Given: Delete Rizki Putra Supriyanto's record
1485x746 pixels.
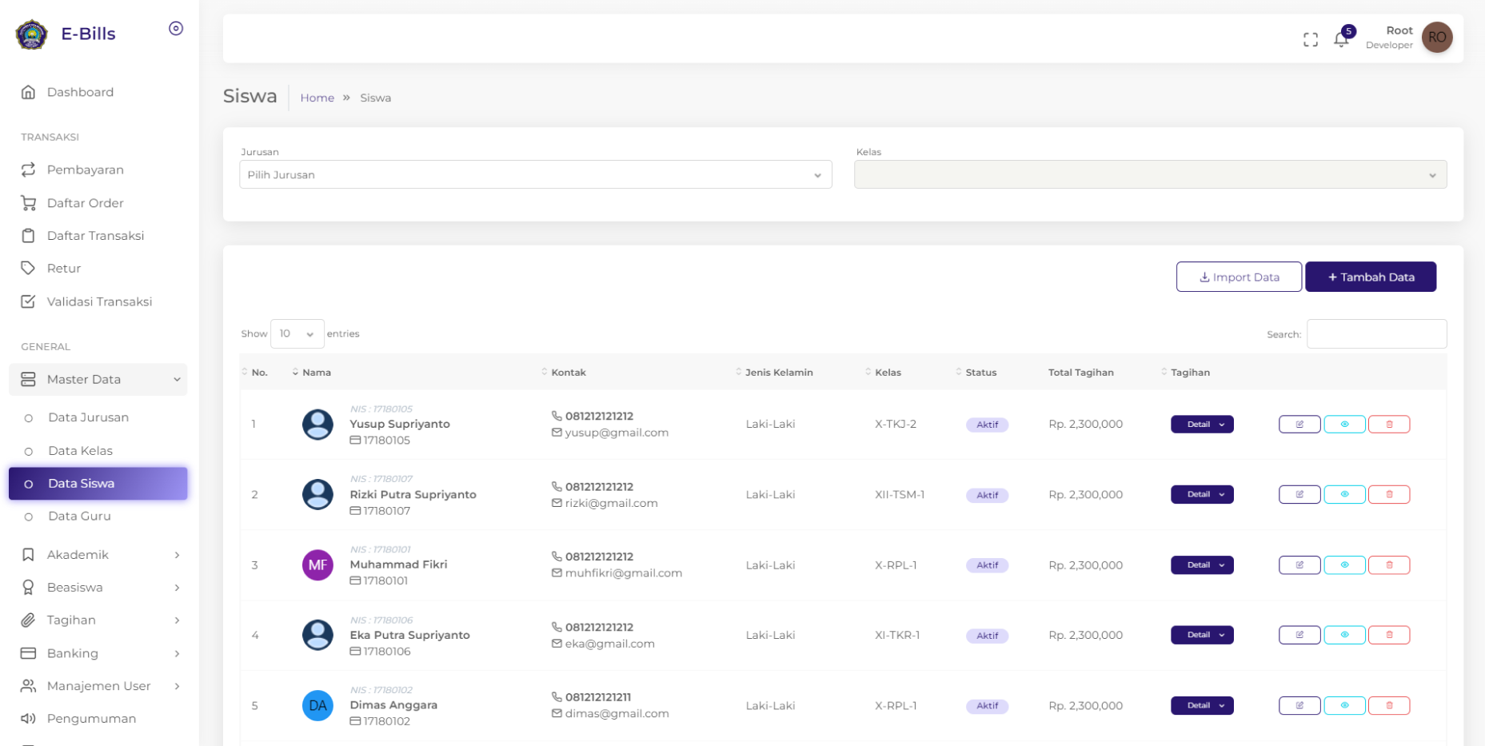Looking at the screenshot, I should tap(1388, 495).
